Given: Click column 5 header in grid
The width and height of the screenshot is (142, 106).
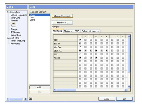Looking at the screenshot, I should [x=102, y=36].
